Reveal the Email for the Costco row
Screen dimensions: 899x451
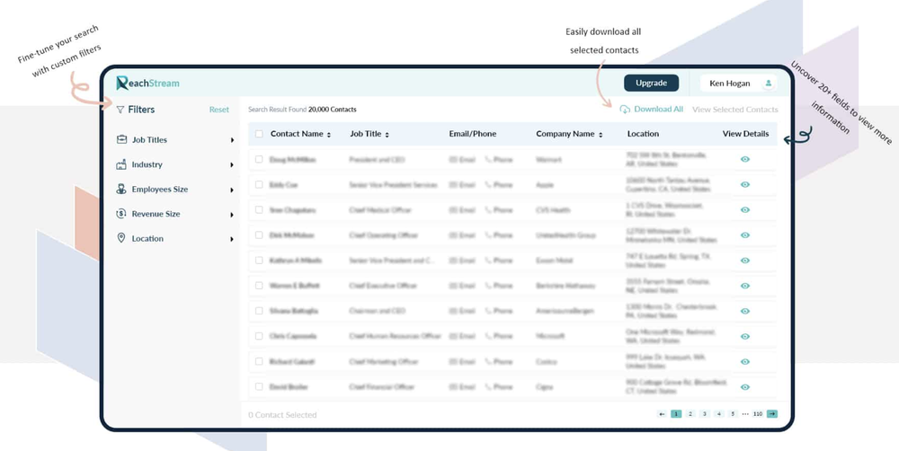(x=462, y=361)
